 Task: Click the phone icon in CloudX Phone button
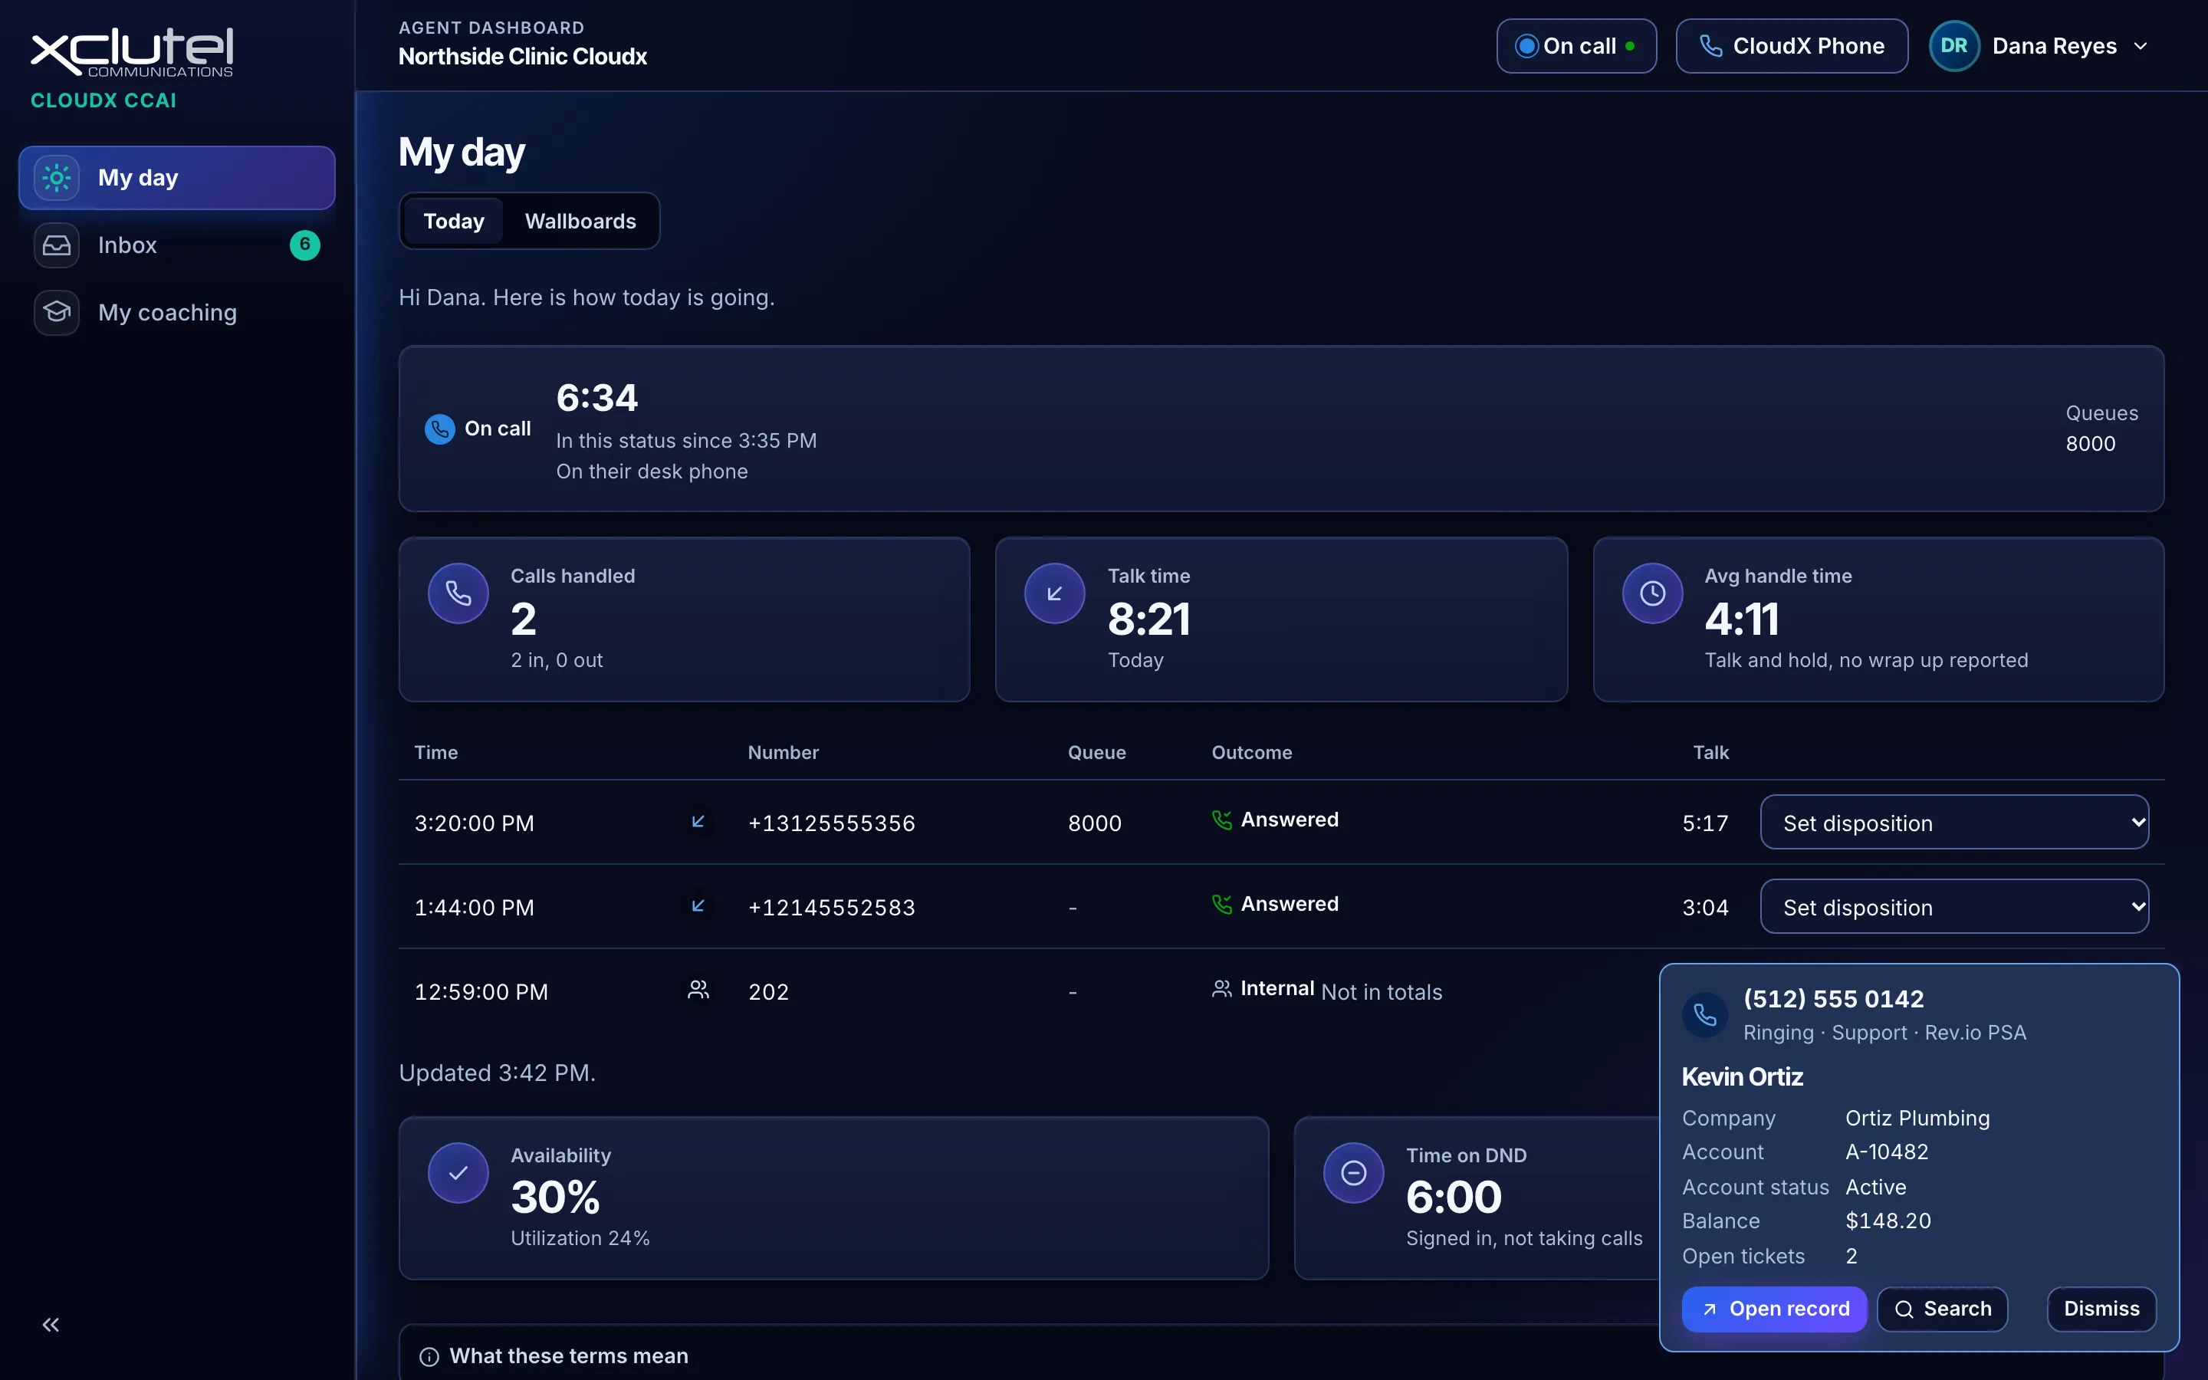(x=1710, y=46)
